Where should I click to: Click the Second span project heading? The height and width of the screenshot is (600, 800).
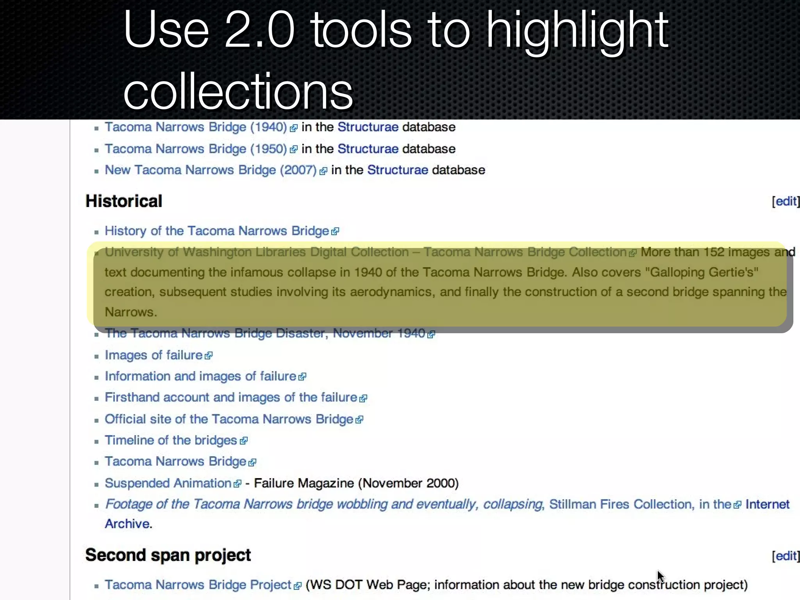click(168, 555)
